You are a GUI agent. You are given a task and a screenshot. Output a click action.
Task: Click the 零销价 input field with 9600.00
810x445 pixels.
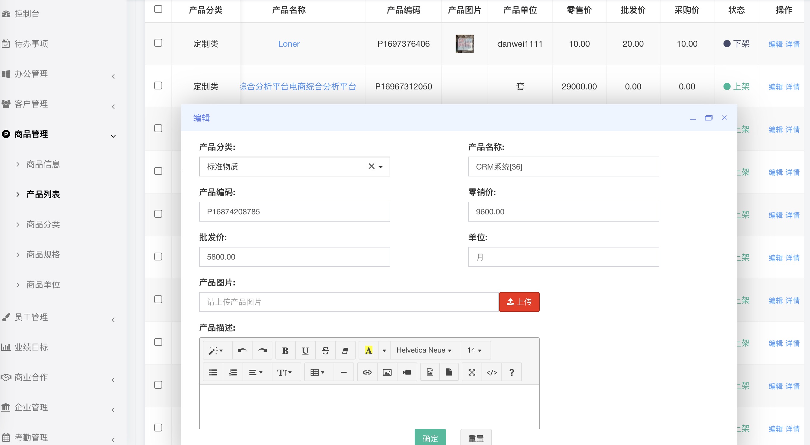click(x=563, y=212)
